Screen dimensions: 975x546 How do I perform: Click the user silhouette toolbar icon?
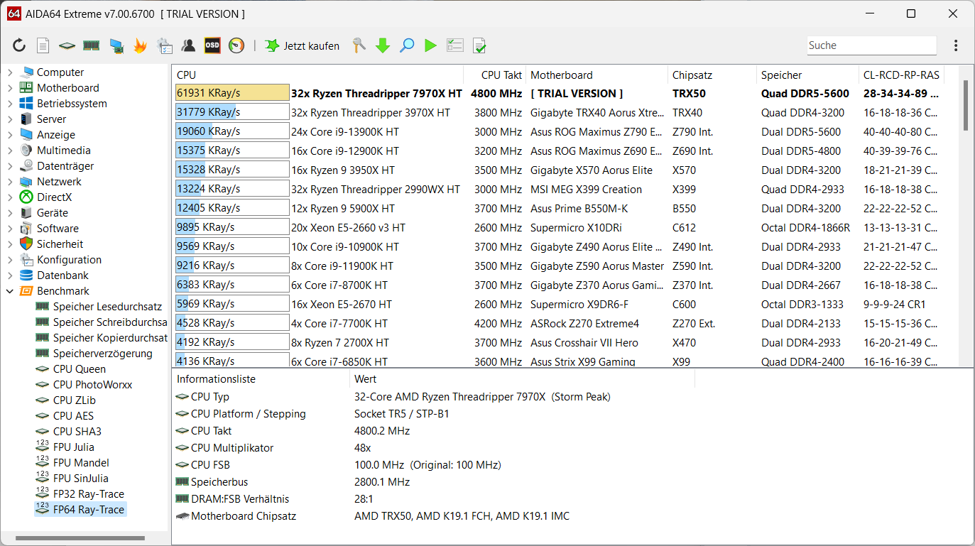[188, 45]
